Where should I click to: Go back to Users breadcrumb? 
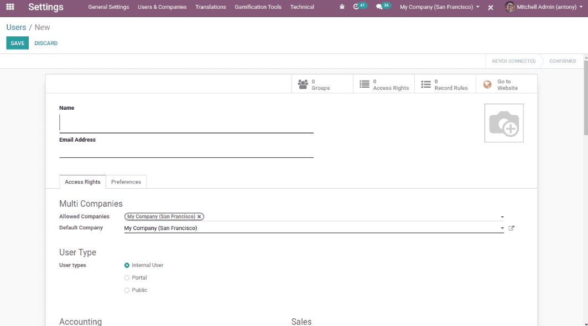(x=16, y=27)
